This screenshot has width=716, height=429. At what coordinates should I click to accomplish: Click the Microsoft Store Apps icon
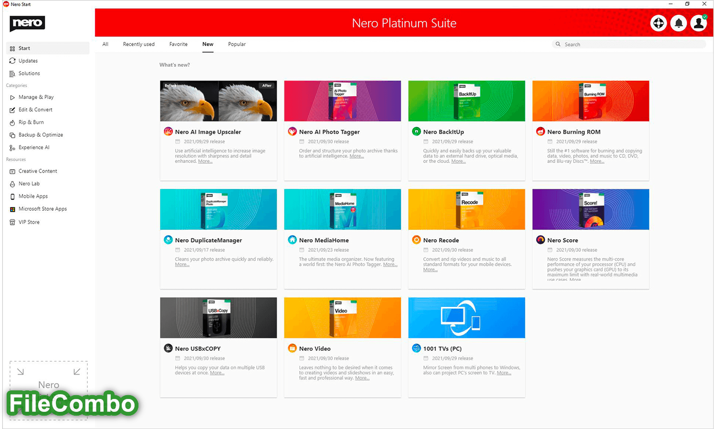[12, 209]
